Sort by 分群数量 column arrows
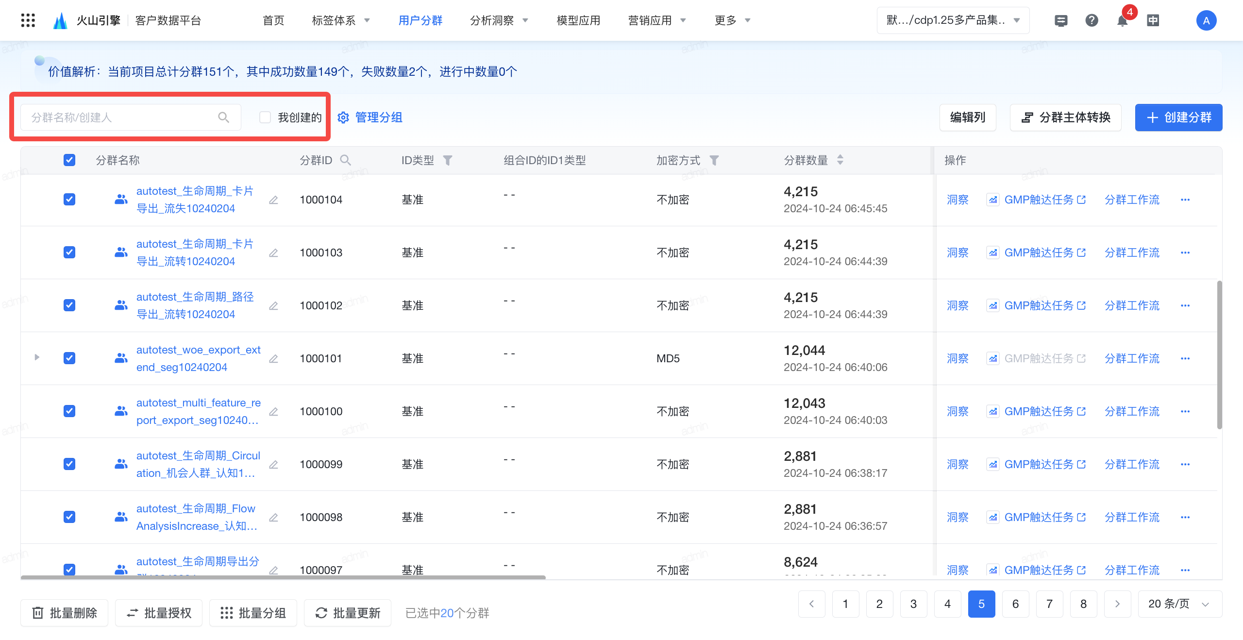 click(x=840, y=160)
